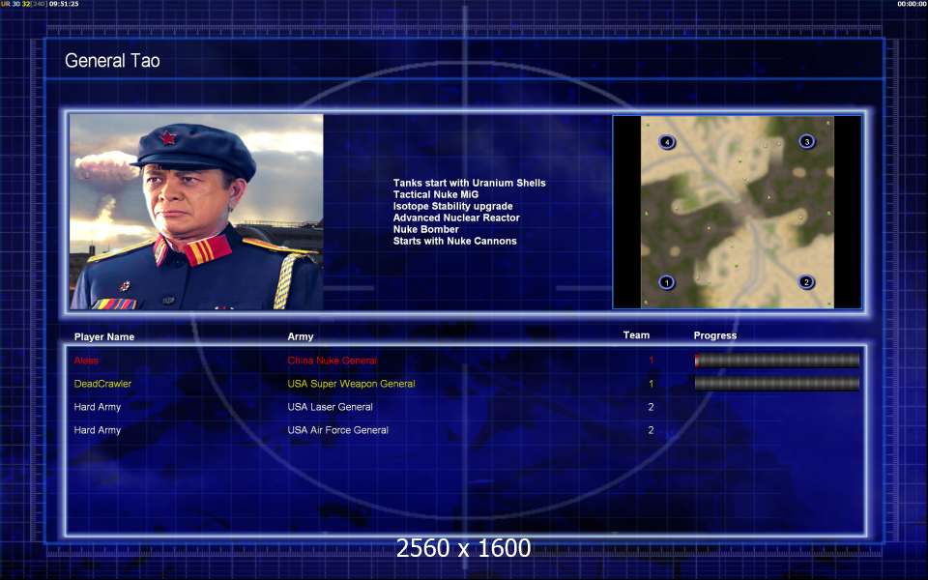Click the "Advanced Nuclear Reactor" bonus line
928x580 pixels.
pos(456,217)
